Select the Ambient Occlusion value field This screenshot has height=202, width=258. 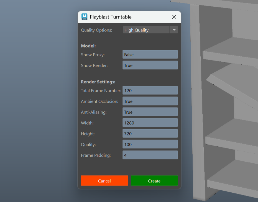point(150,101)
